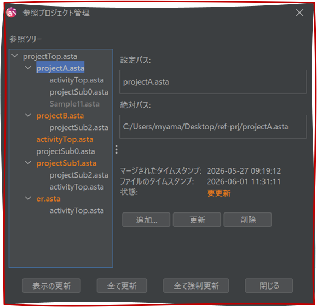Screen dimensions: 317x307
Task: Collapse the projectSub1.asta tree node
Action: (28, 163)
